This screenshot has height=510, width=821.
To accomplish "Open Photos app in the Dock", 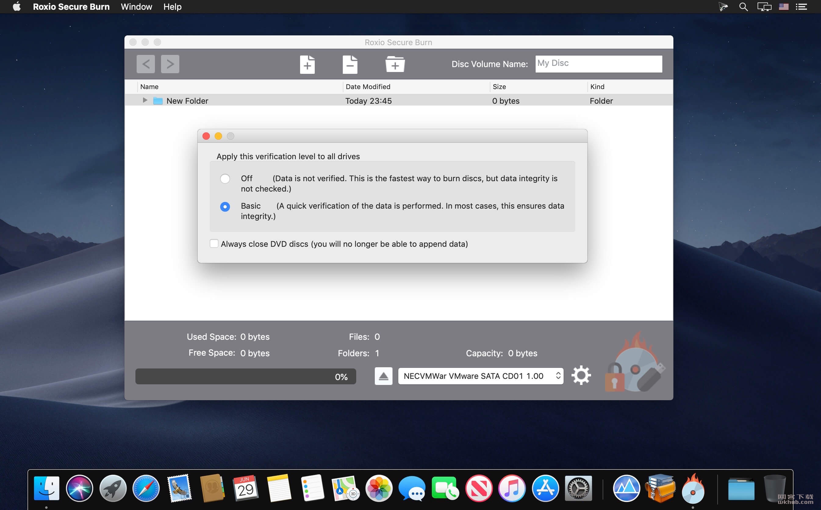I will 379,488.
